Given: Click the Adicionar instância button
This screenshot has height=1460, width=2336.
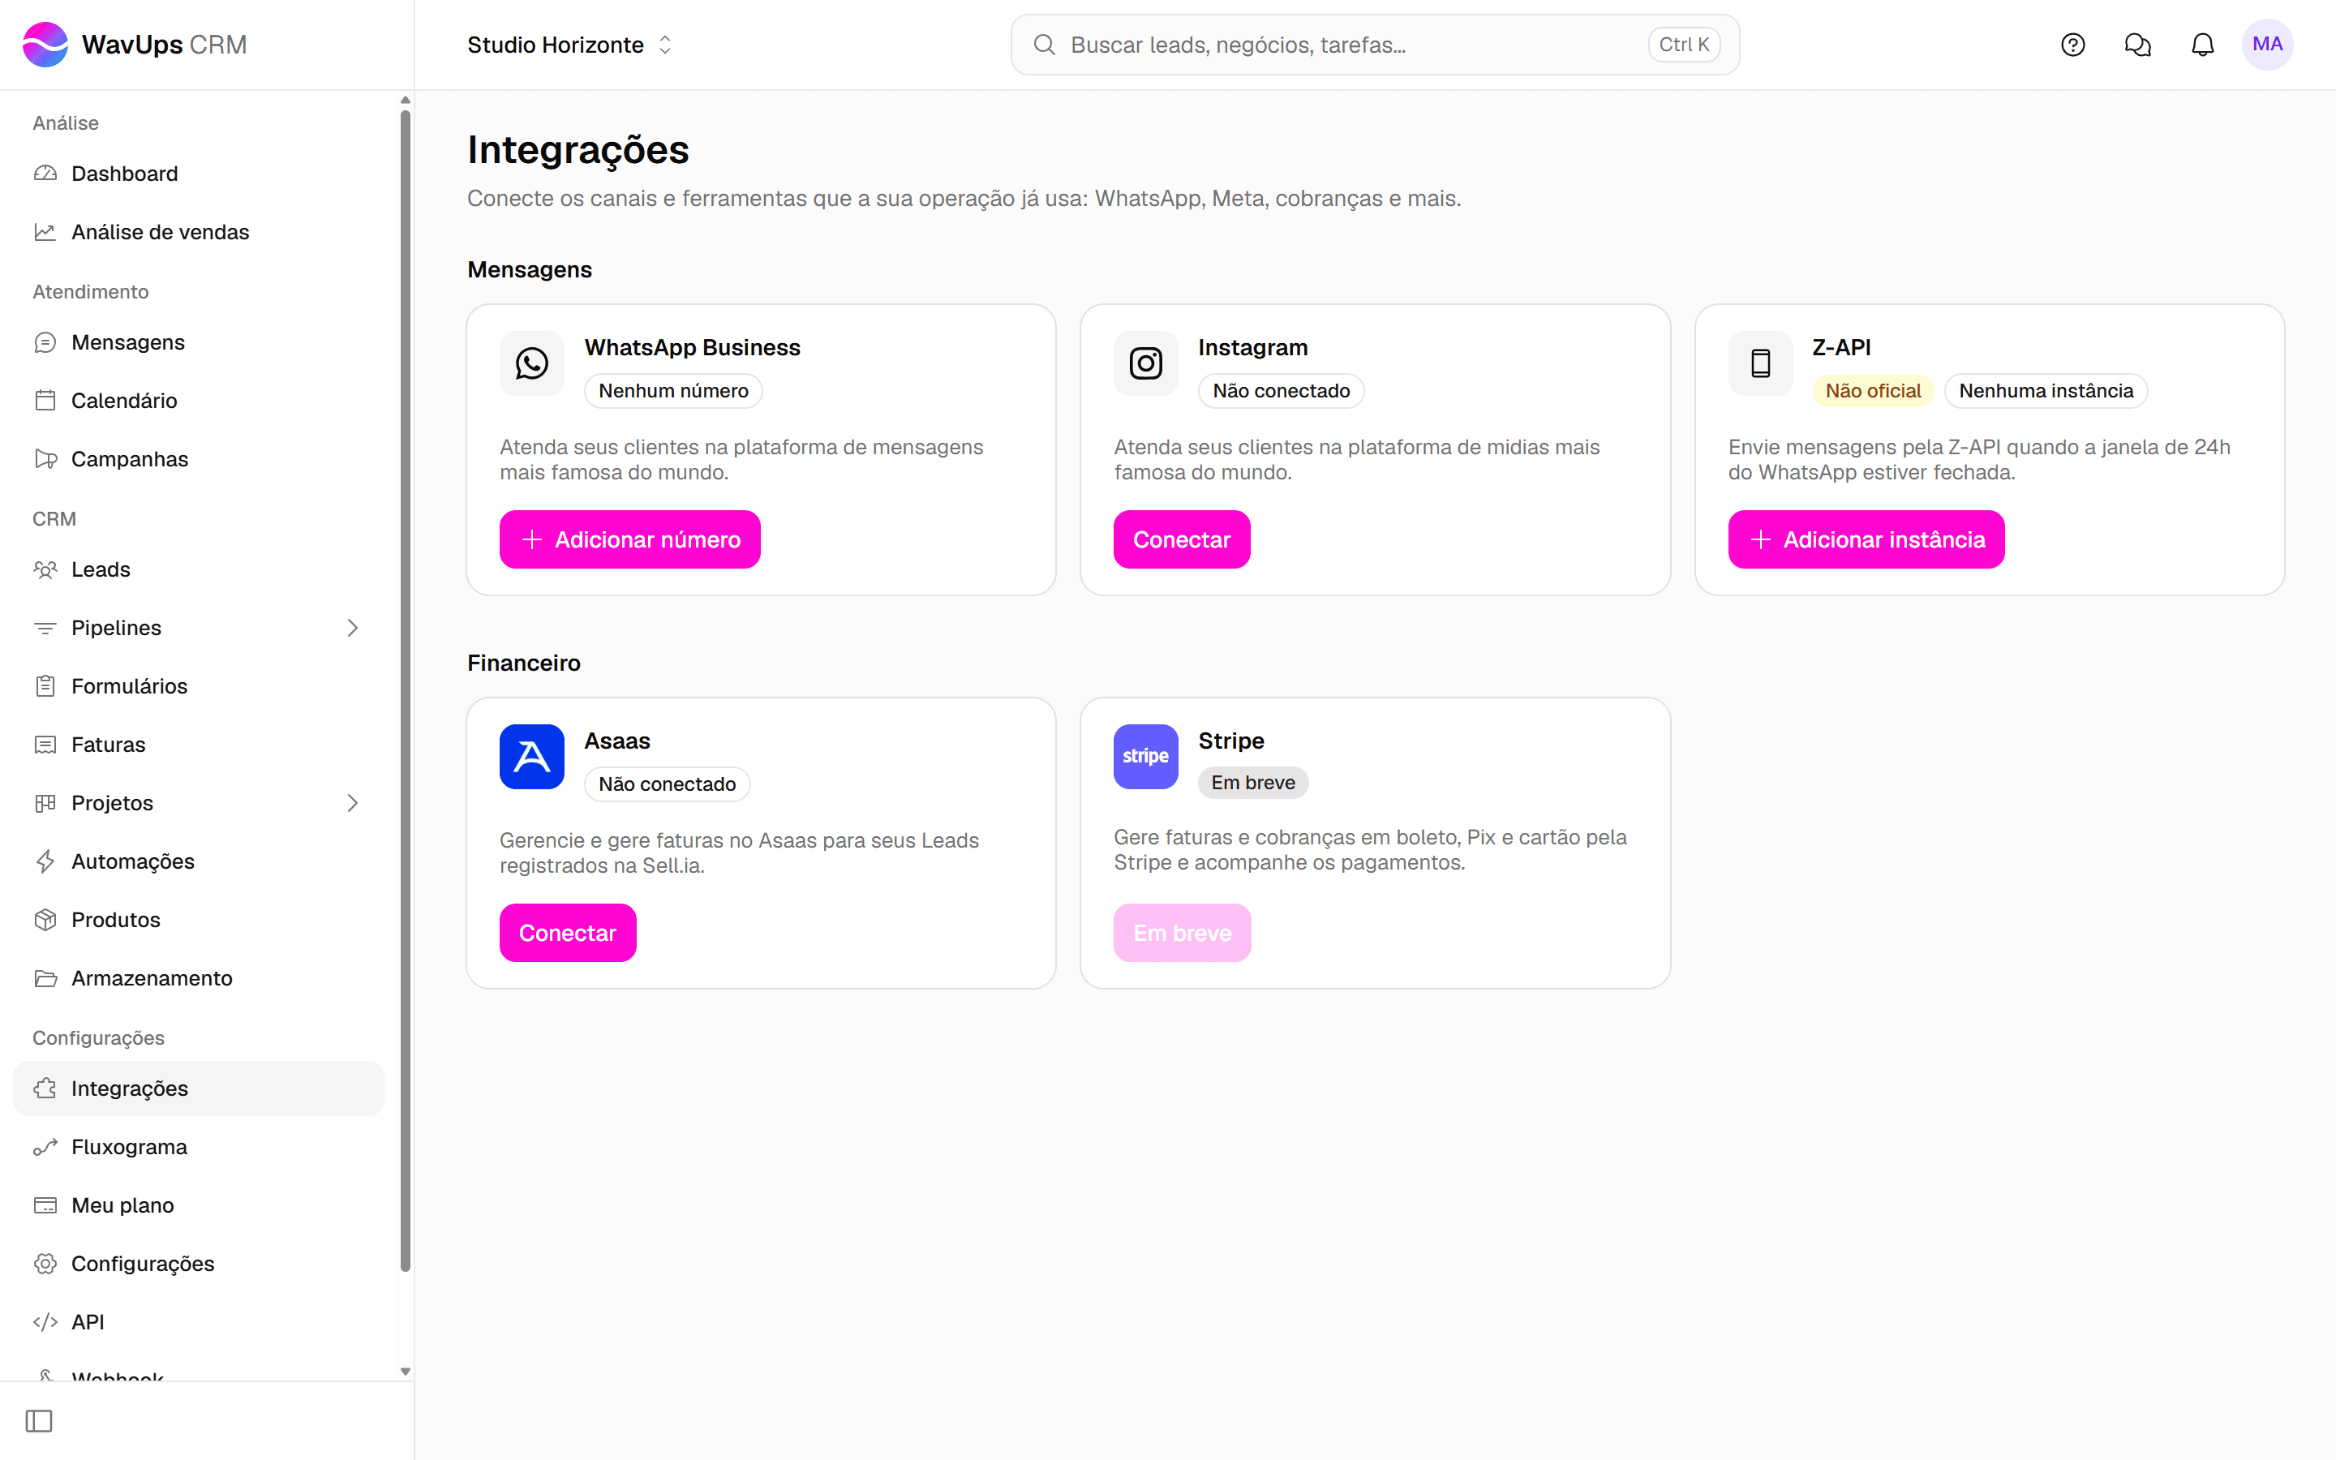Looking at the screenshot, I should click(1865, 539).
